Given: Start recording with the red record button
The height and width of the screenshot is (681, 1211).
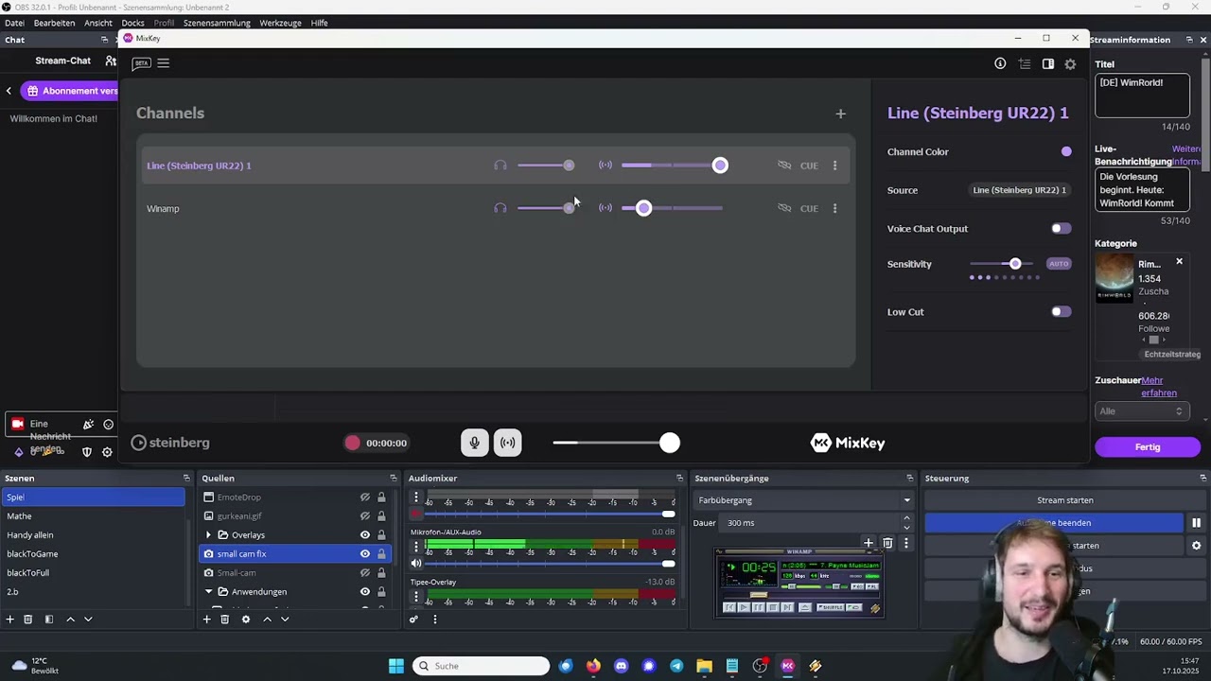Looking at the screenshot, I should pos(352,443).
